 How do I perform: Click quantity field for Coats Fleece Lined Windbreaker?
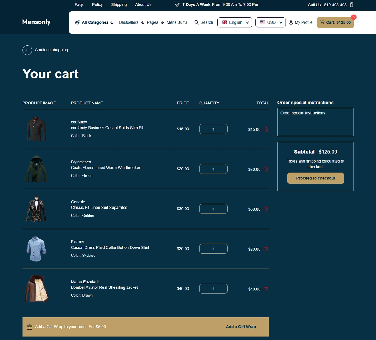tap(213, 169)
